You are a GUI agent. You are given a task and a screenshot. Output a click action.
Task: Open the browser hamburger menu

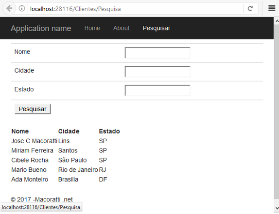coord(272,8)
